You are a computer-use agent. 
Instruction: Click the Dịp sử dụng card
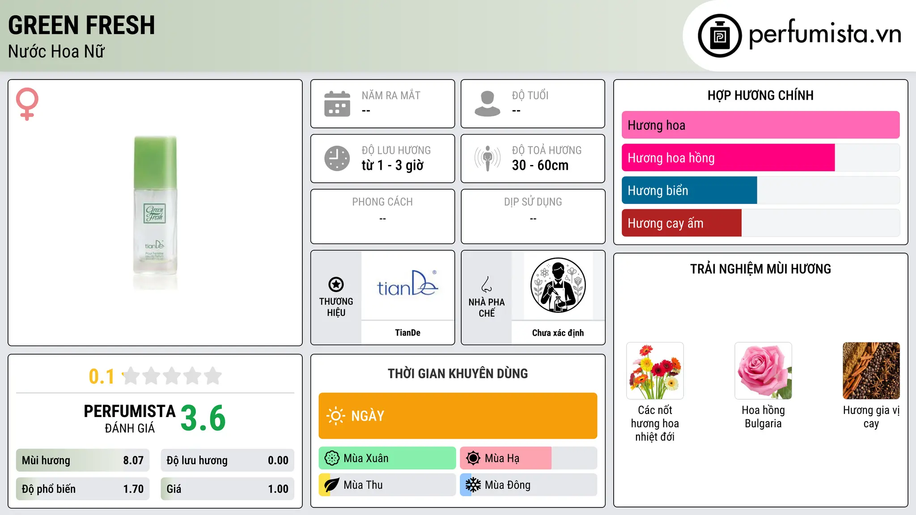click(x=533, y=216)
